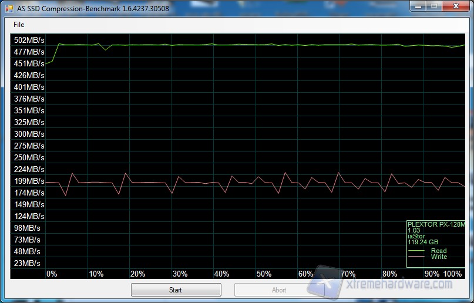474x303 pixels.
Task: Open the File menu
Action: tap(19, 25)
